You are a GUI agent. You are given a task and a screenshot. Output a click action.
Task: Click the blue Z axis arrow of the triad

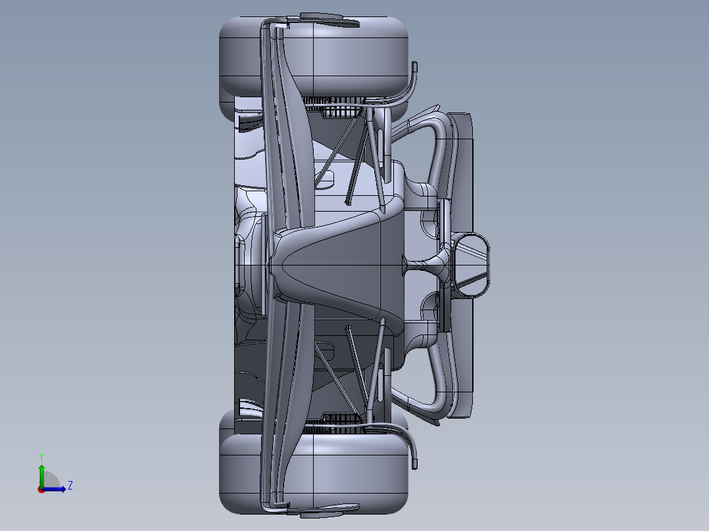point(55,489)
